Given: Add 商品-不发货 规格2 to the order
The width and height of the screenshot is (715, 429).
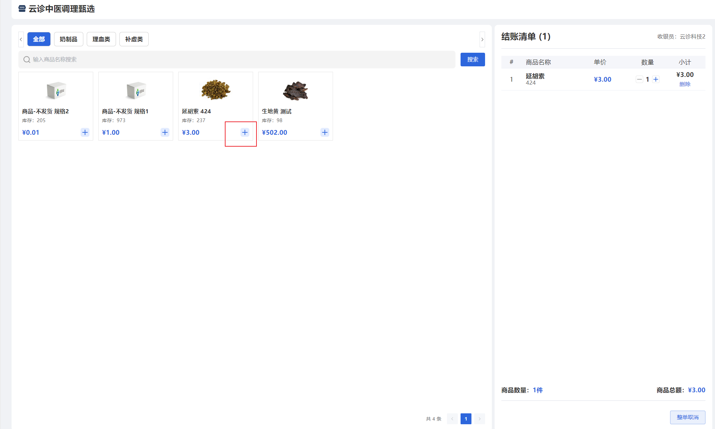Looking at the screenshot, I should 85,132.
